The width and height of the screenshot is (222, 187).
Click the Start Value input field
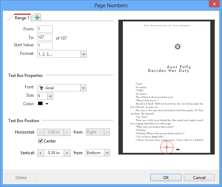[45, 46]
